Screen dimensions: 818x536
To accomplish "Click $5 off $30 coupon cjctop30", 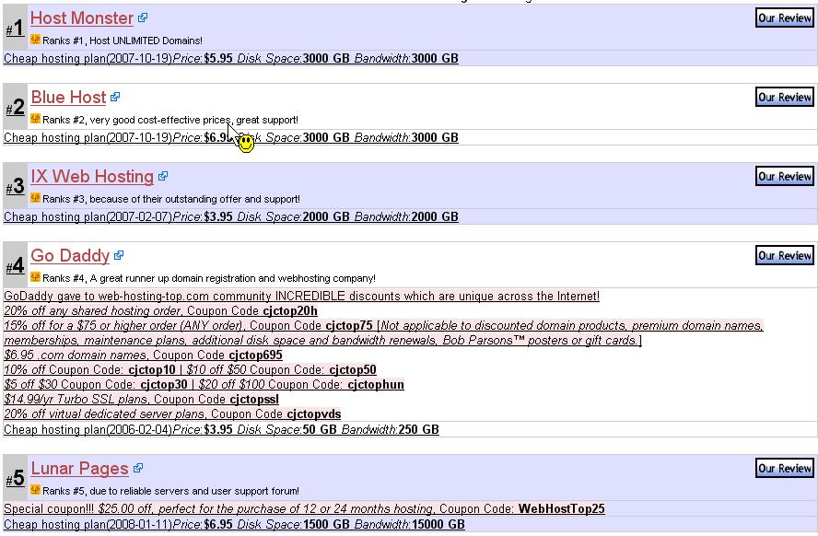I will (x=96, y=384).
